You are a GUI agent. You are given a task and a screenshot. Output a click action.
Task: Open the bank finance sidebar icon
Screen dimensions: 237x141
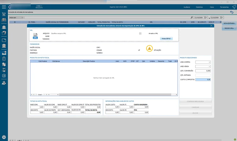4,46
